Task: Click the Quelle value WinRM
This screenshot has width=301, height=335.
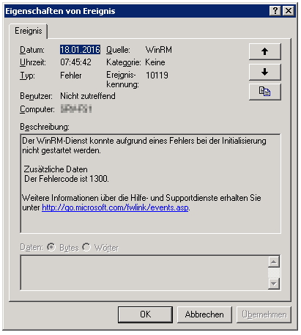Action: click(159, 50)
